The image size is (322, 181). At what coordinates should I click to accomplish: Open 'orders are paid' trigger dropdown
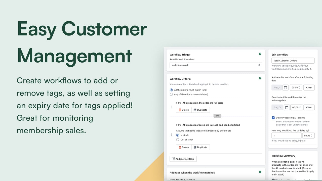216,65
